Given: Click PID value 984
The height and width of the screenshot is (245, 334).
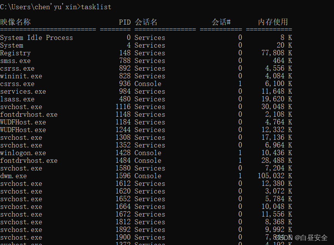Looking at the screenshot, I should (125, 91).
